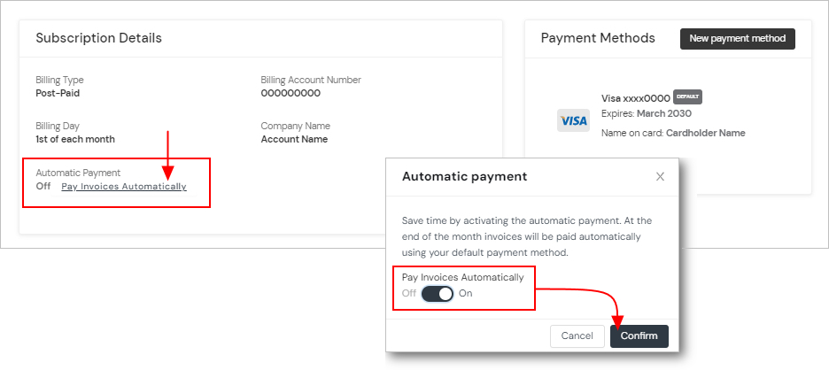Click the New payment method button
The width and height of the screenshot is (829, 370).
pyautogui.click(x=737, y=39)
